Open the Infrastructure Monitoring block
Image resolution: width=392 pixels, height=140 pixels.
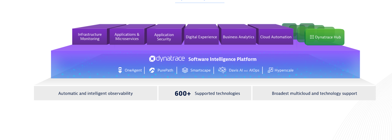click(90, 36)
